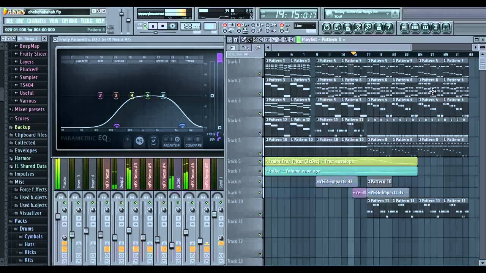The width and height of the screenshot is (486, 273).
Task: Click the Master track volume fader
Action: [x=58, y=217]
